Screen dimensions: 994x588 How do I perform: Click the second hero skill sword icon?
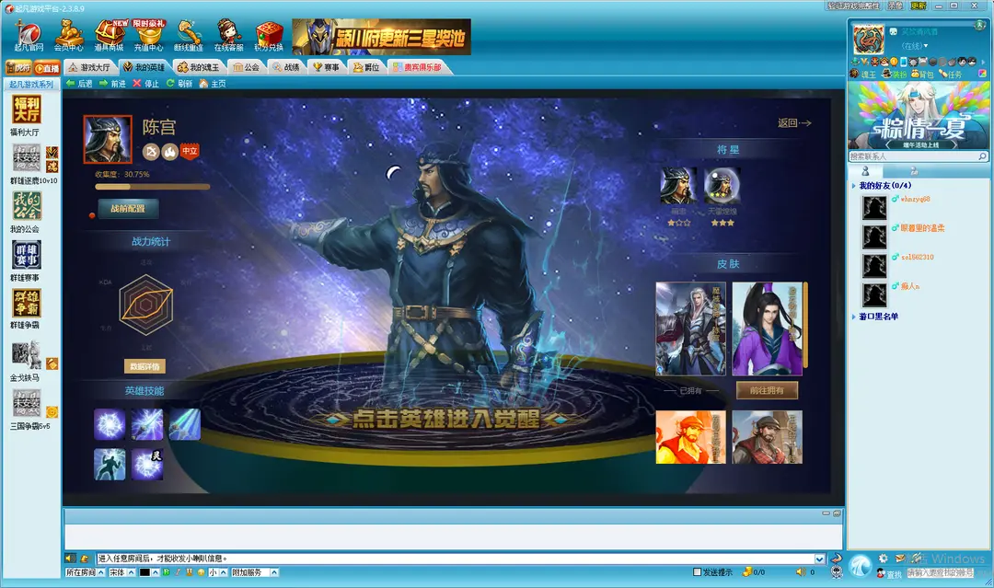[x=147, y=424]
